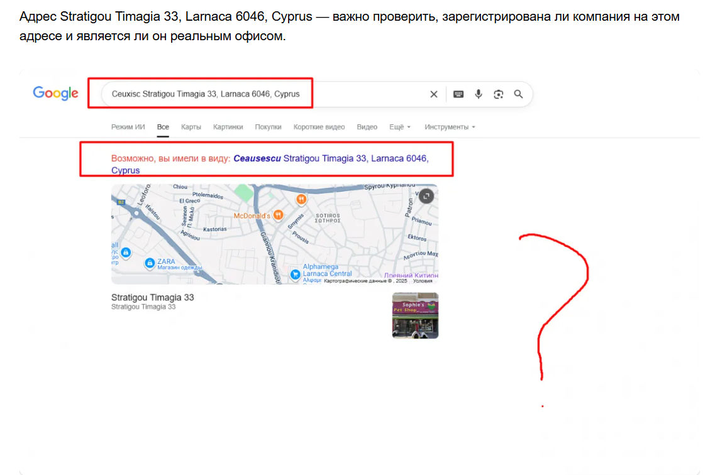Screen dimensions: 703x475
Task: Expand the Ещё dropdown menu
Action: [399, 127]
